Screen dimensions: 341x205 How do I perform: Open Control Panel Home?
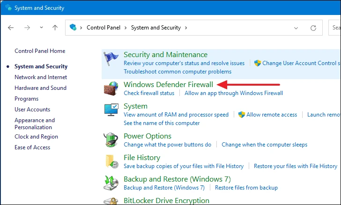click(x=40, y=51)
